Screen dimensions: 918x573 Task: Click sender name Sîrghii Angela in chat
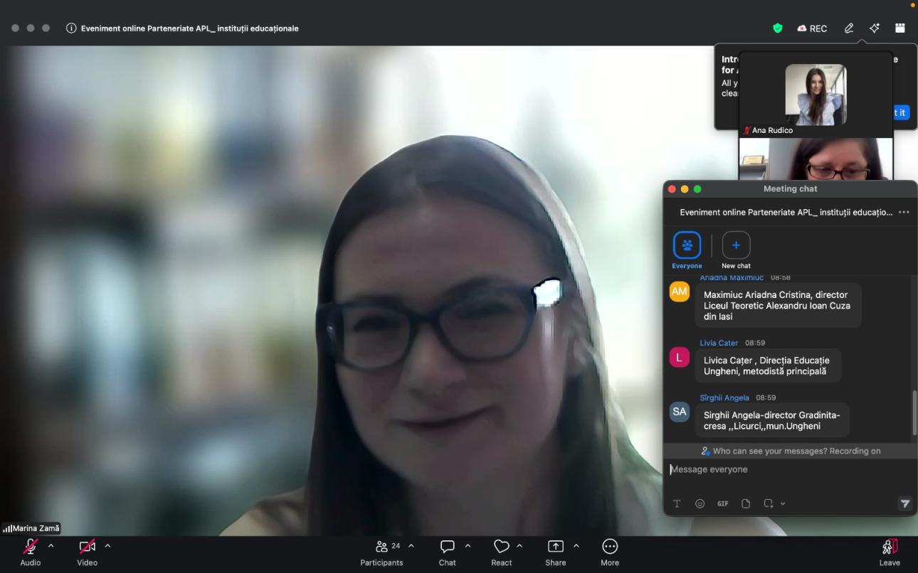click(x=724, y=398)
